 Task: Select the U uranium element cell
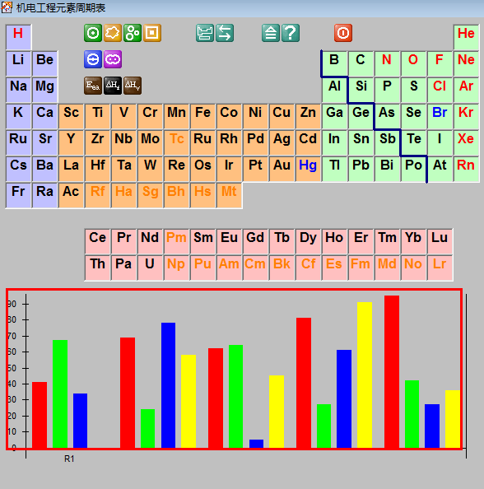[150, 268]
